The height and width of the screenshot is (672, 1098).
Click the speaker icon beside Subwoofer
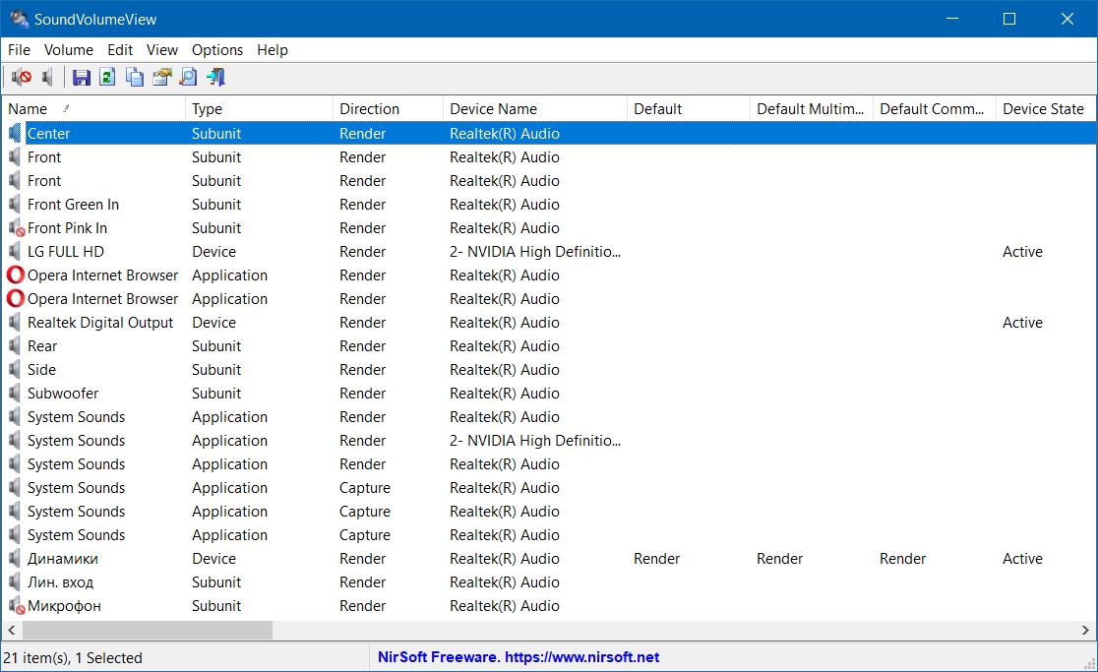pyautogui.click(x=15, y=394)
